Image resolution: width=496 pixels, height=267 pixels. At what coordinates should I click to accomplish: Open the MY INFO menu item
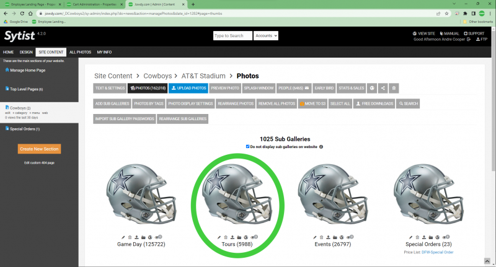104,52
